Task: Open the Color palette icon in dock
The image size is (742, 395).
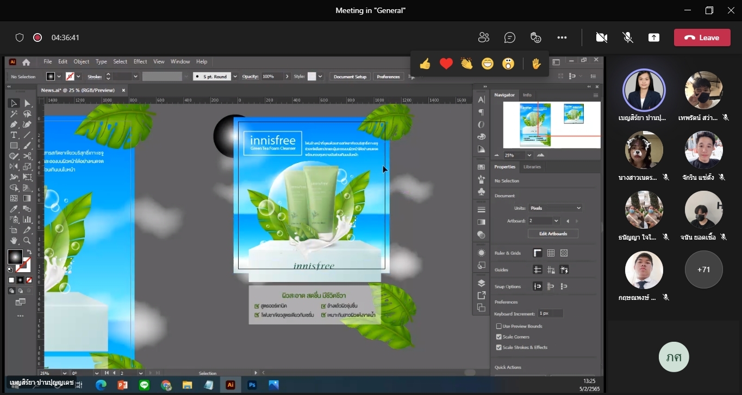Action: [481, 136]
